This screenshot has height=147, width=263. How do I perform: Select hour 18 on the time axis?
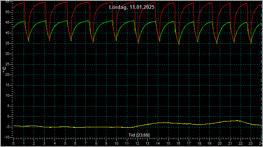click(199, 144)
